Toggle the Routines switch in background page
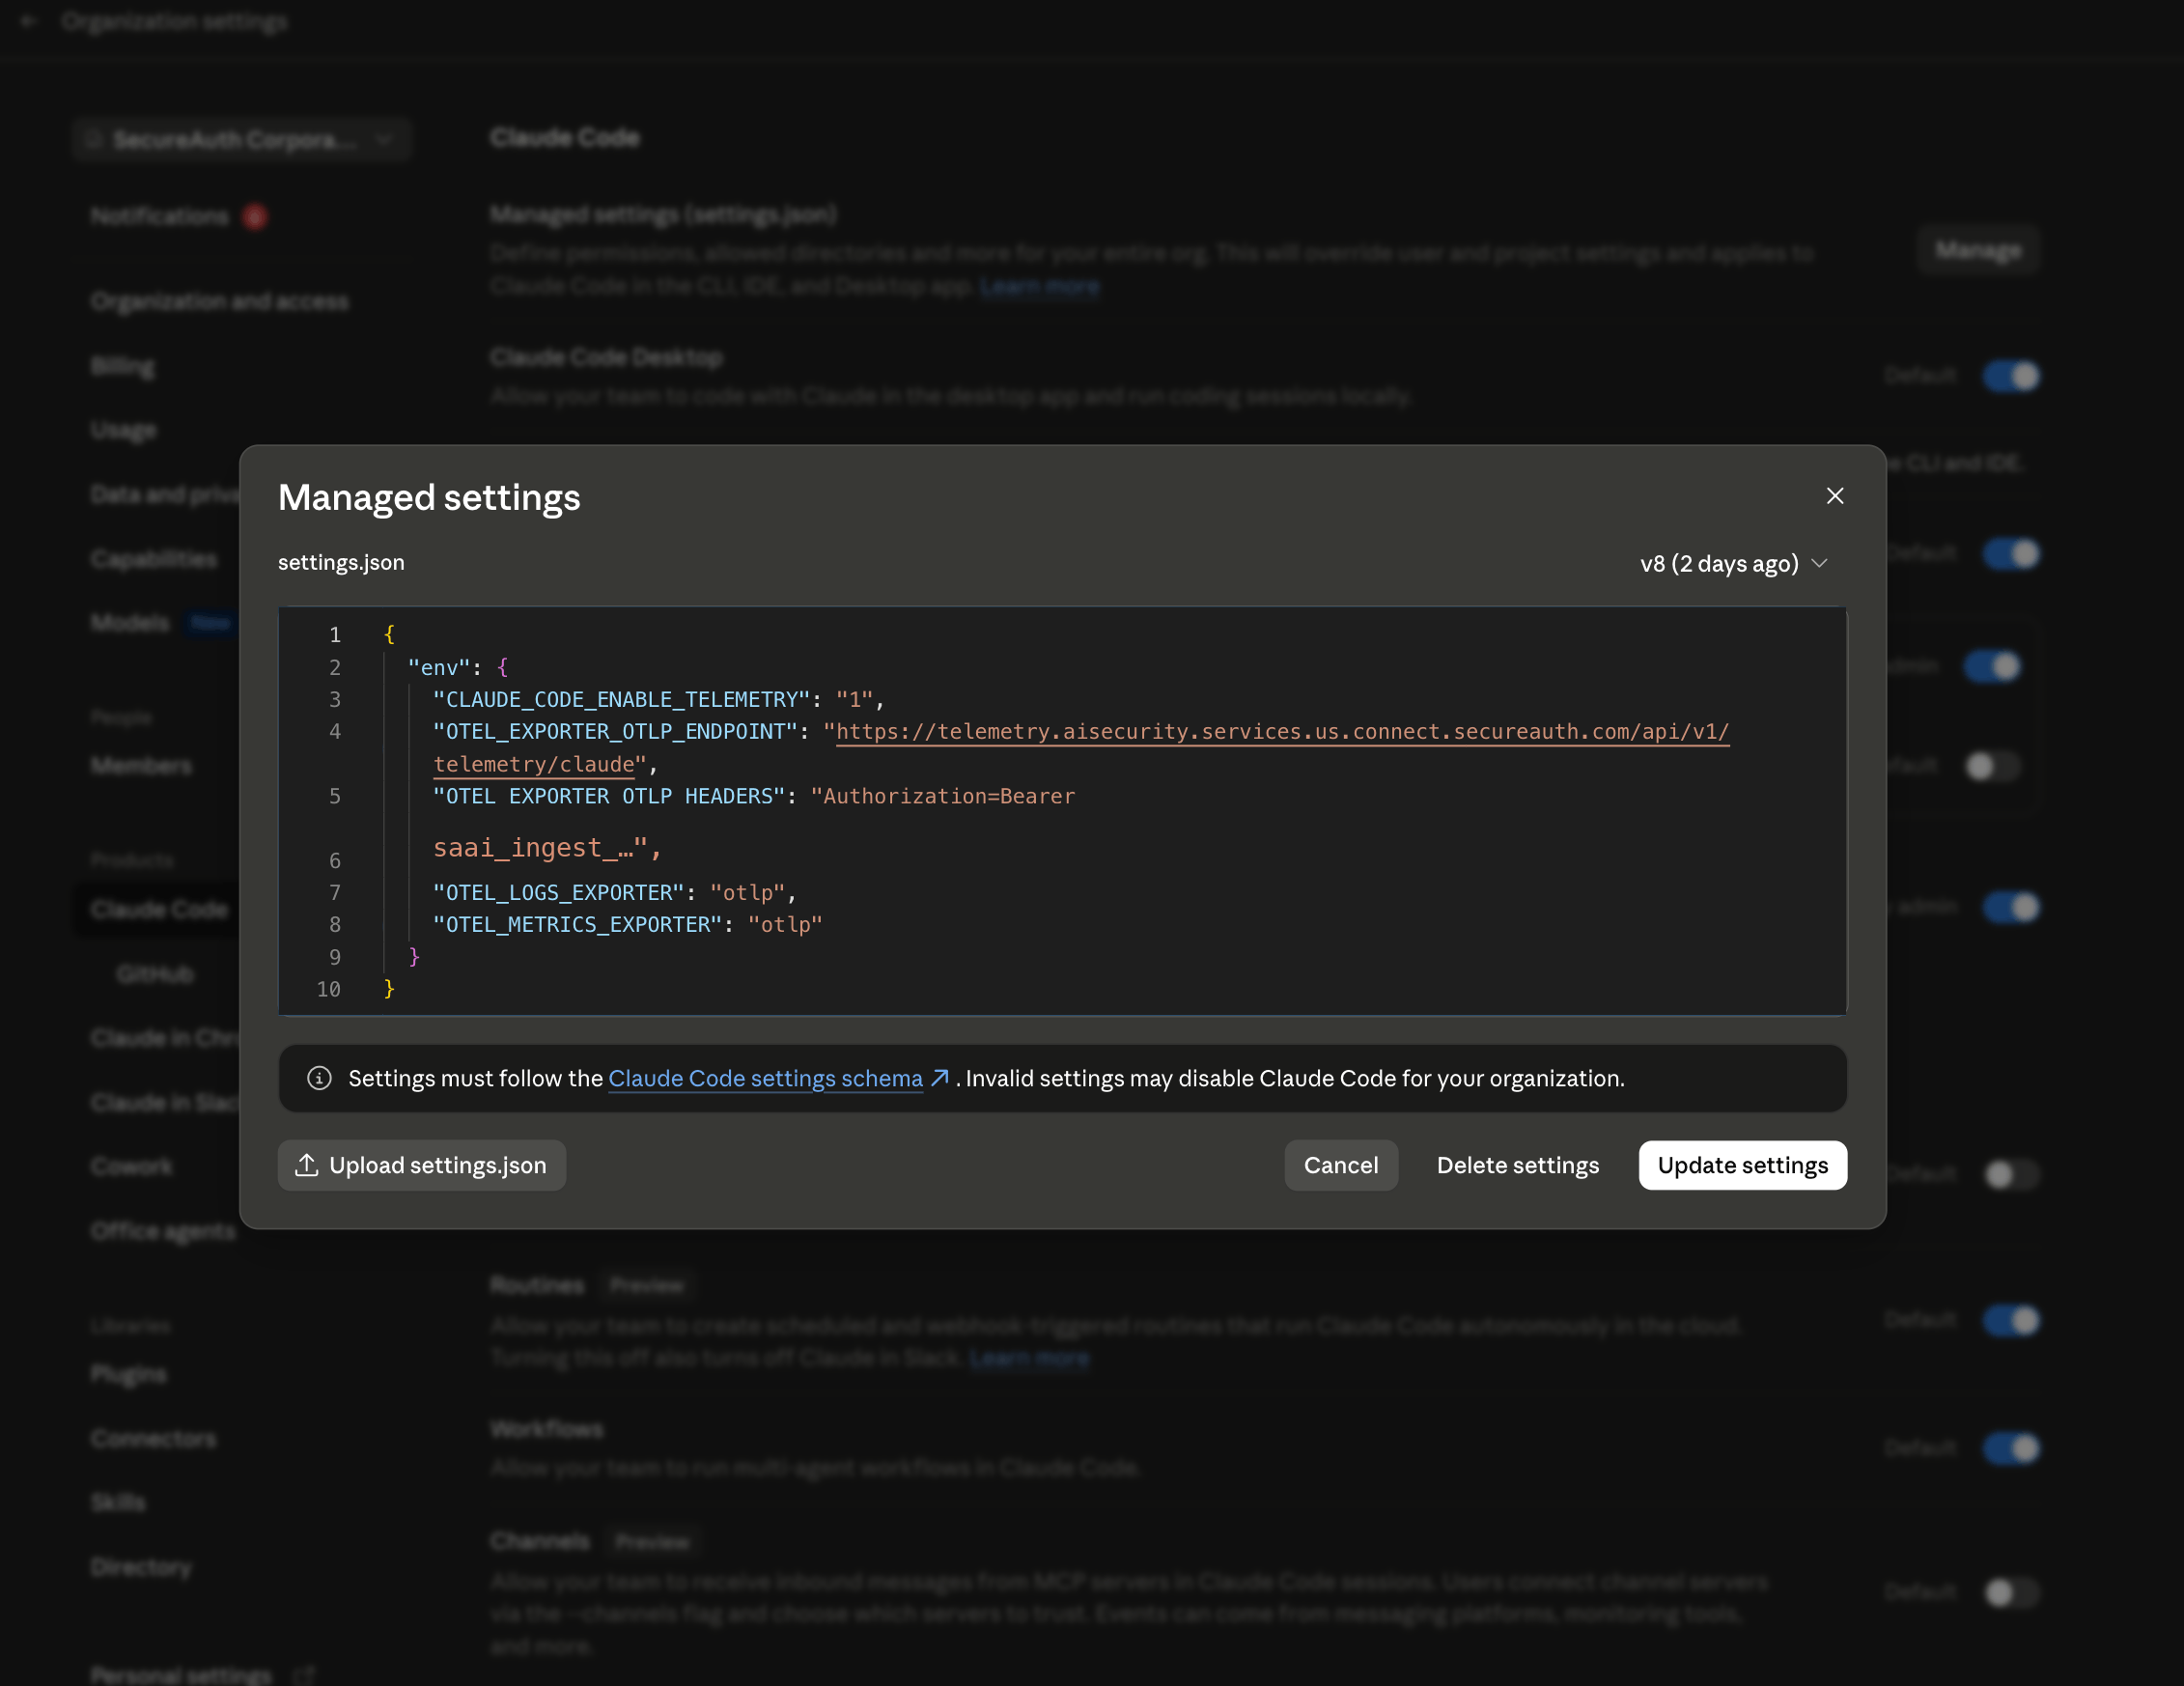 coord(2011,1320)
